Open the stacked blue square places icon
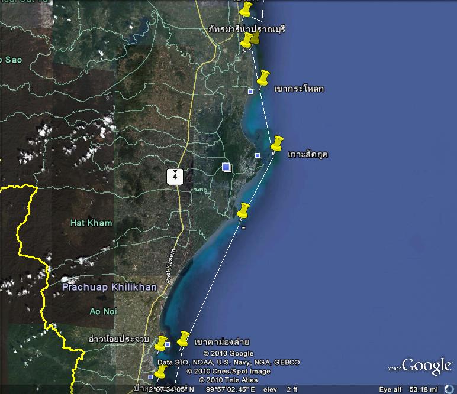 (x=226, y=167)
